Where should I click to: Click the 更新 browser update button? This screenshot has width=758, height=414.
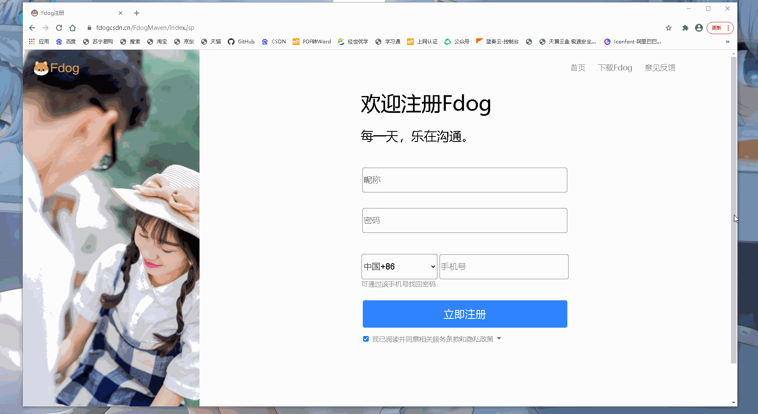coord(717,28)
